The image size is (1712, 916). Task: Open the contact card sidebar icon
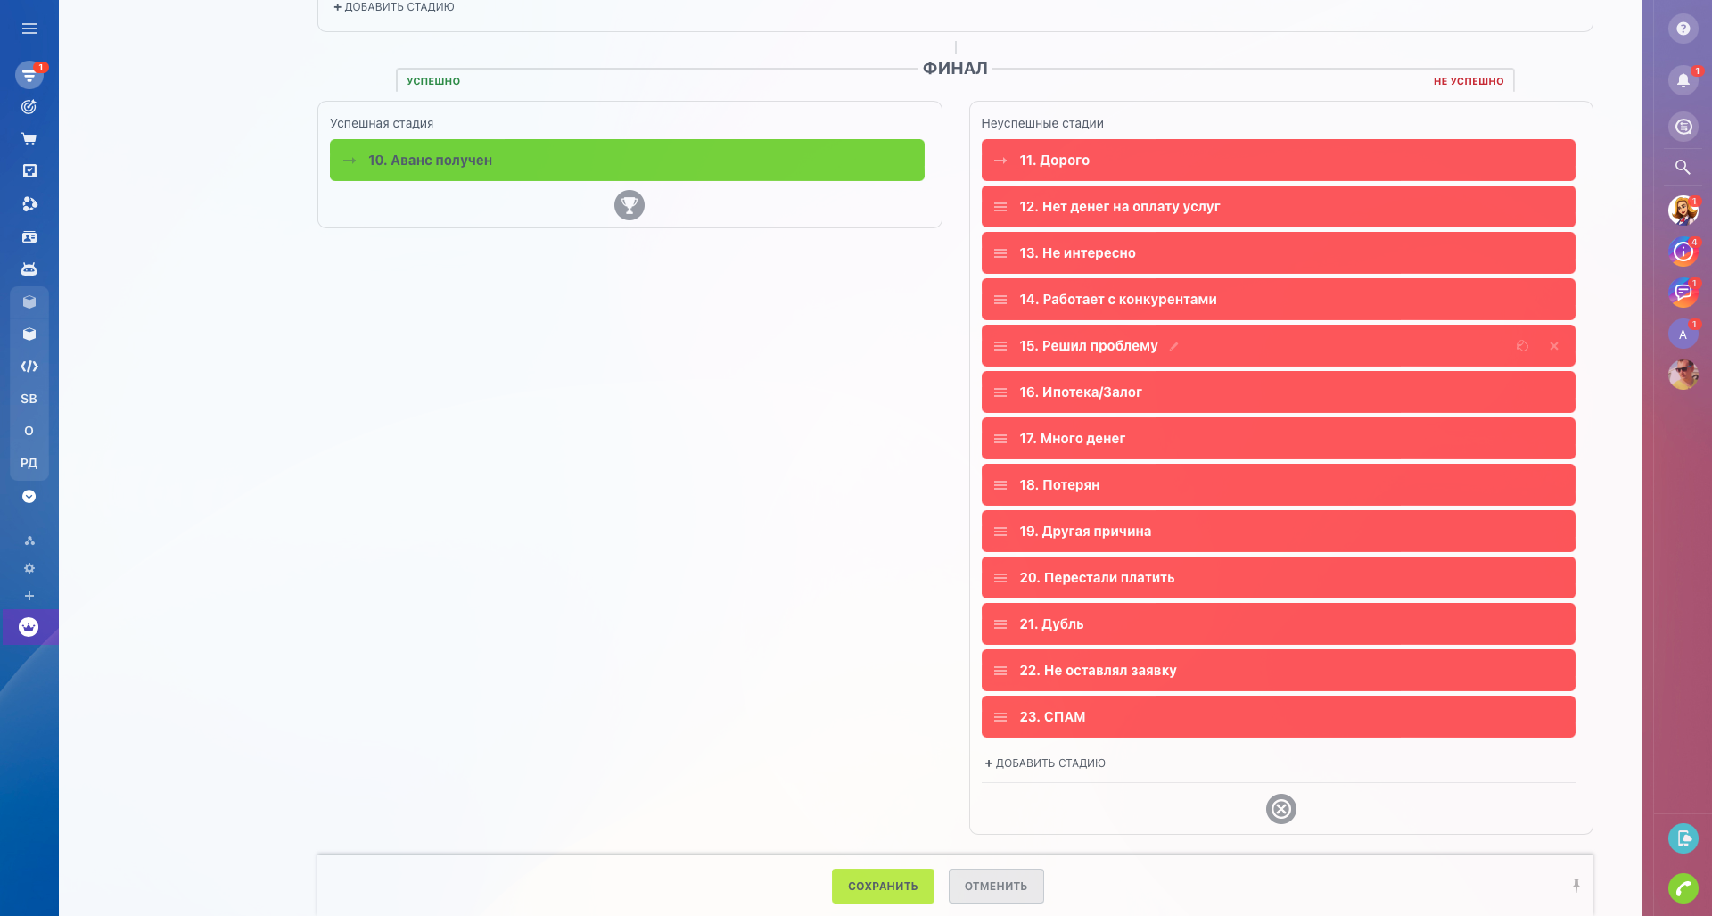tap(29, 237)
